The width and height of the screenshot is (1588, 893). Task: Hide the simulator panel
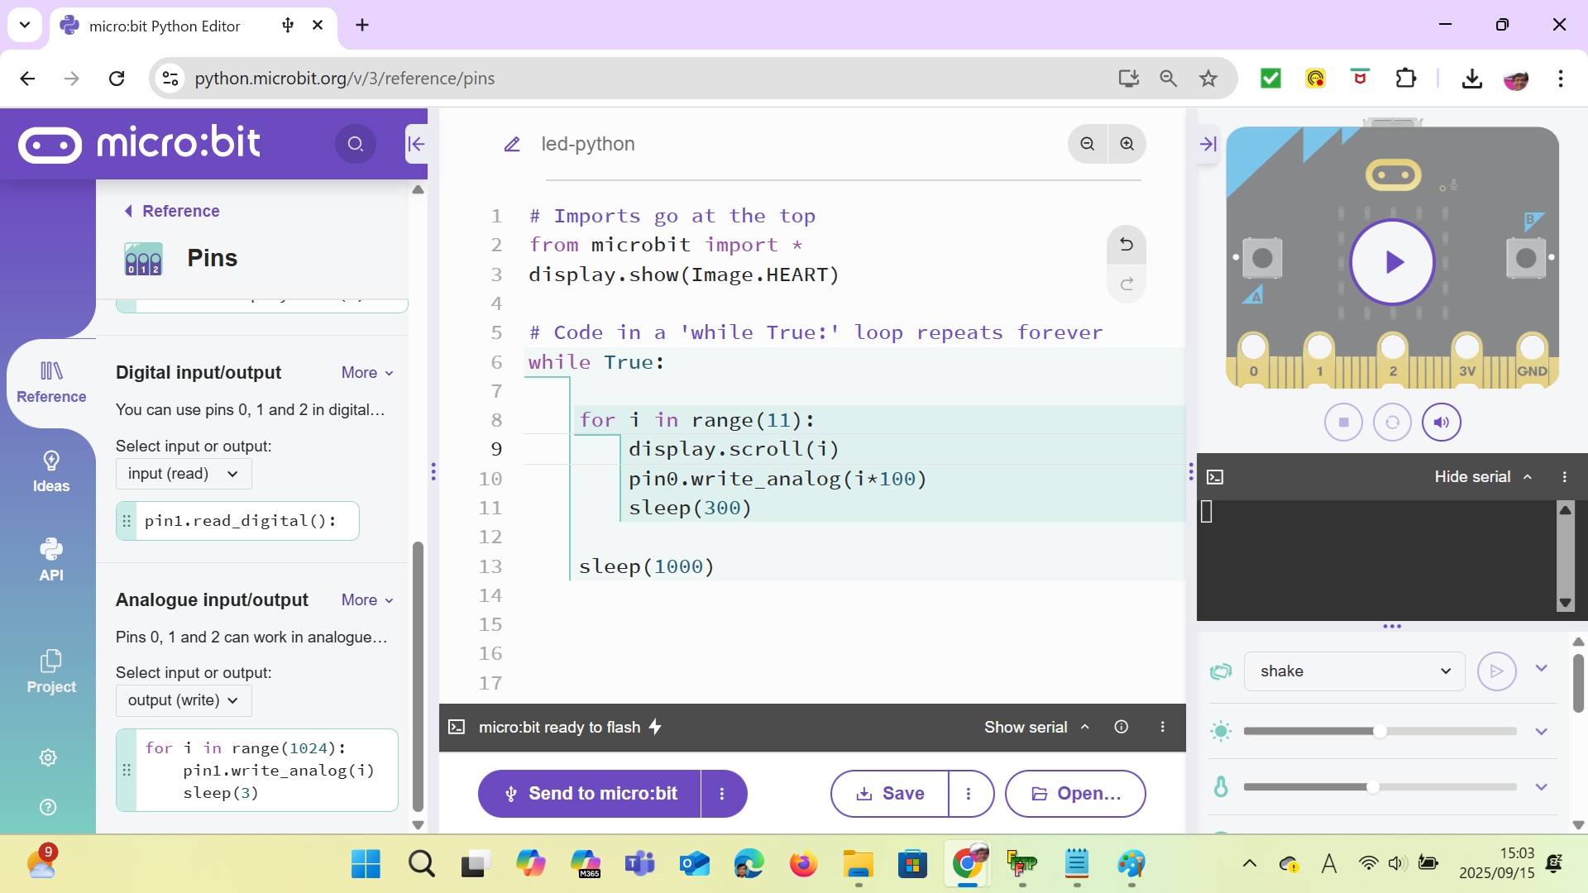(1208, 144)
